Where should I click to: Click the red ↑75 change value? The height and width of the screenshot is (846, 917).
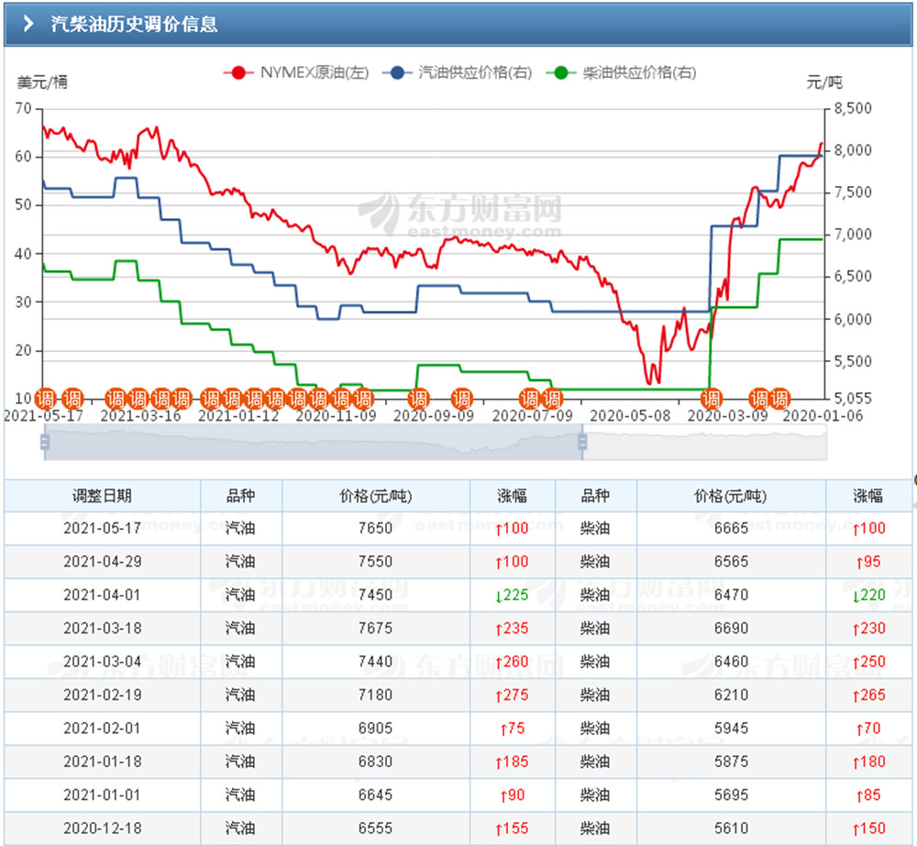[x=513, y=728]
